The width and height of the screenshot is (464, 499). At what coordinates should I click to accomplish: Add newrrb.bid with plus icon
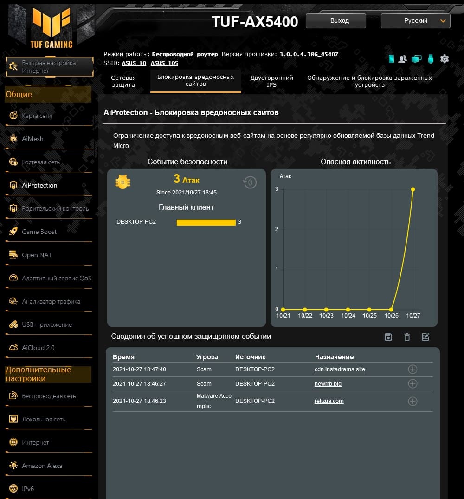(412, 384)
